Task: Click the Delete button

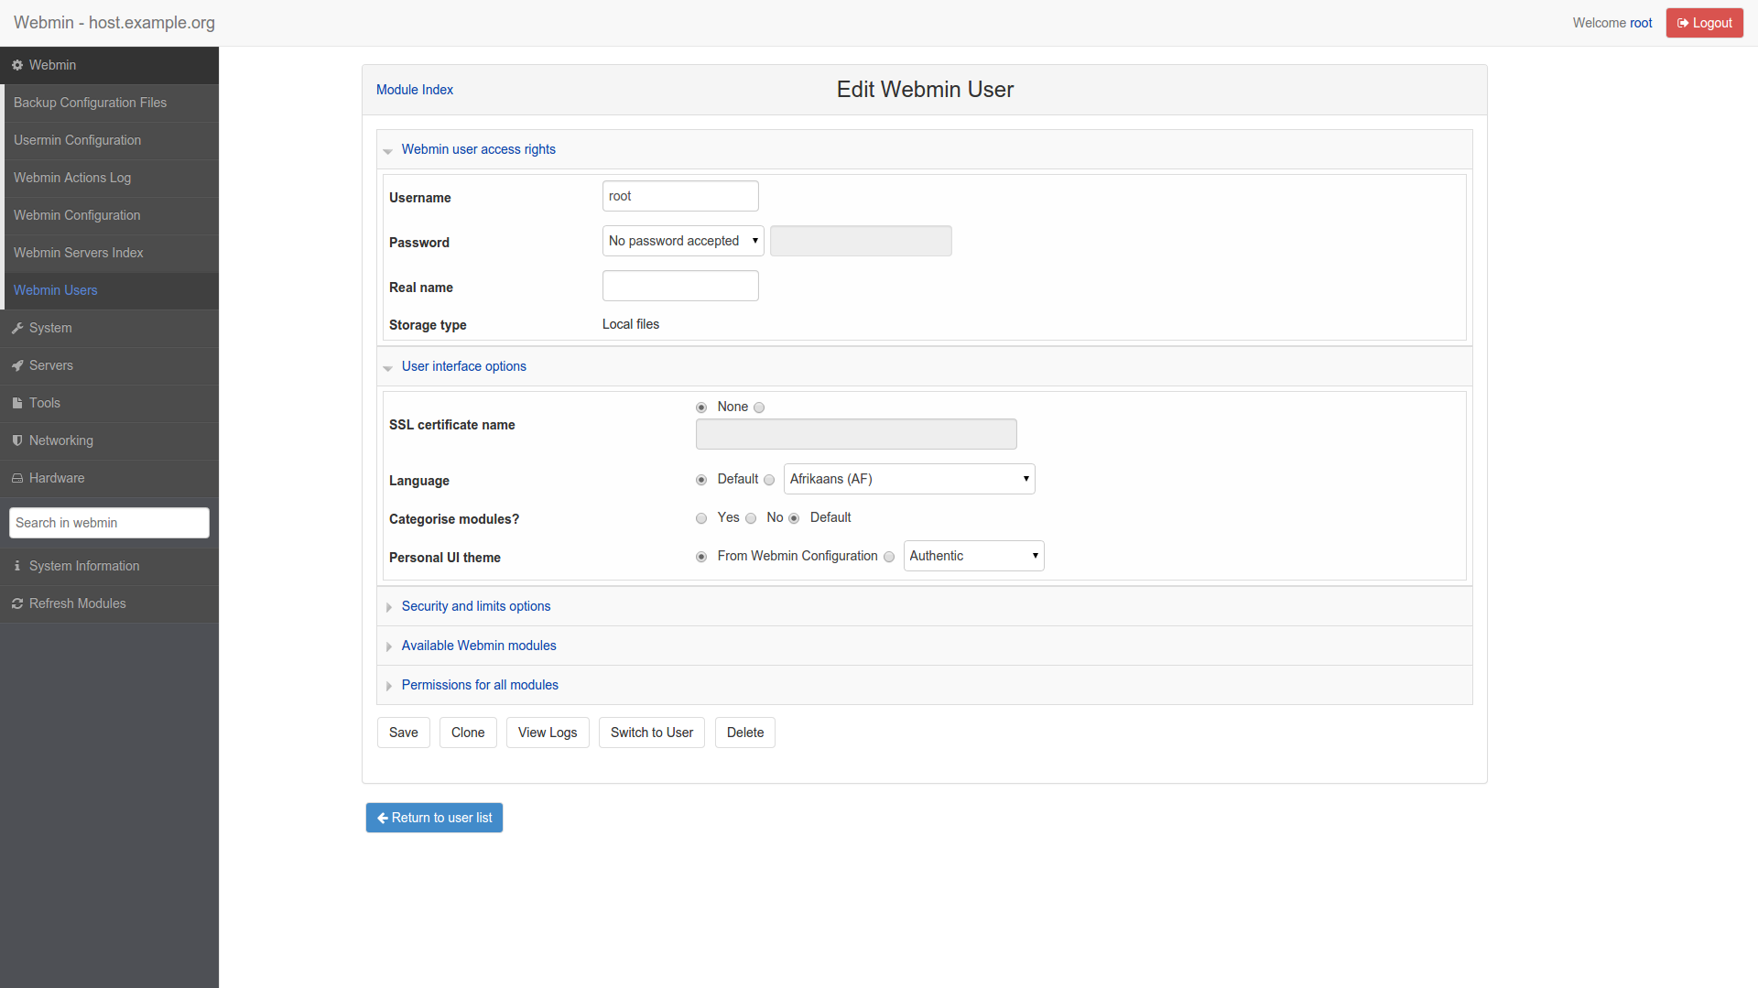Action: 745,733
